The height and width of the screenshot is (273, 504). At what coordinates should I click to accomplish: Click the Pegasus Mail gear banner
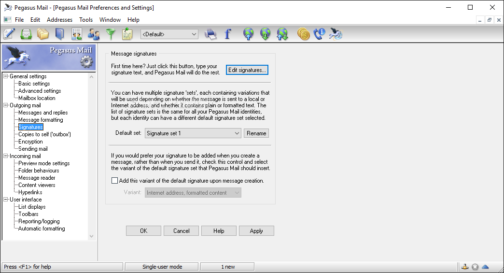pos(49,57)
